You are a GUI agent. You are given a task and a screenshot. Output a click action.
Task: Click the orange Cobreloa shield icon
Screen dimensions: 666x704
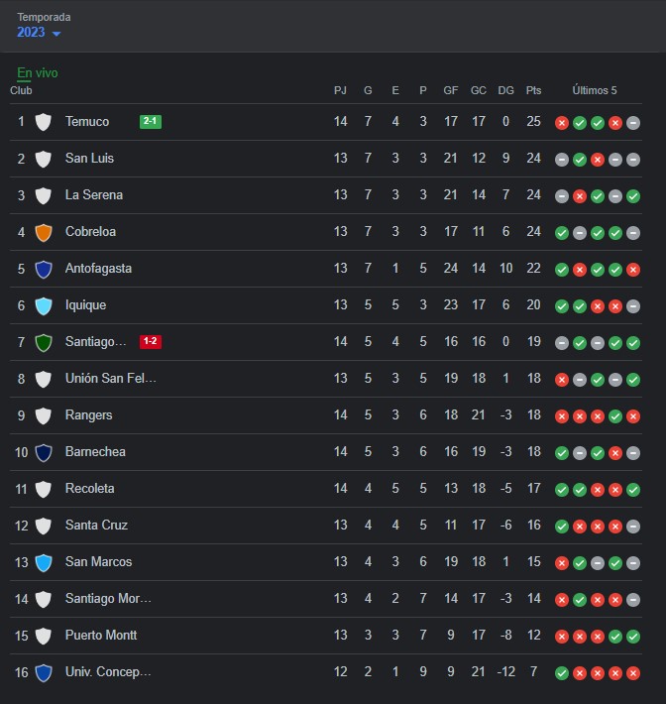(x=44, y=233)
